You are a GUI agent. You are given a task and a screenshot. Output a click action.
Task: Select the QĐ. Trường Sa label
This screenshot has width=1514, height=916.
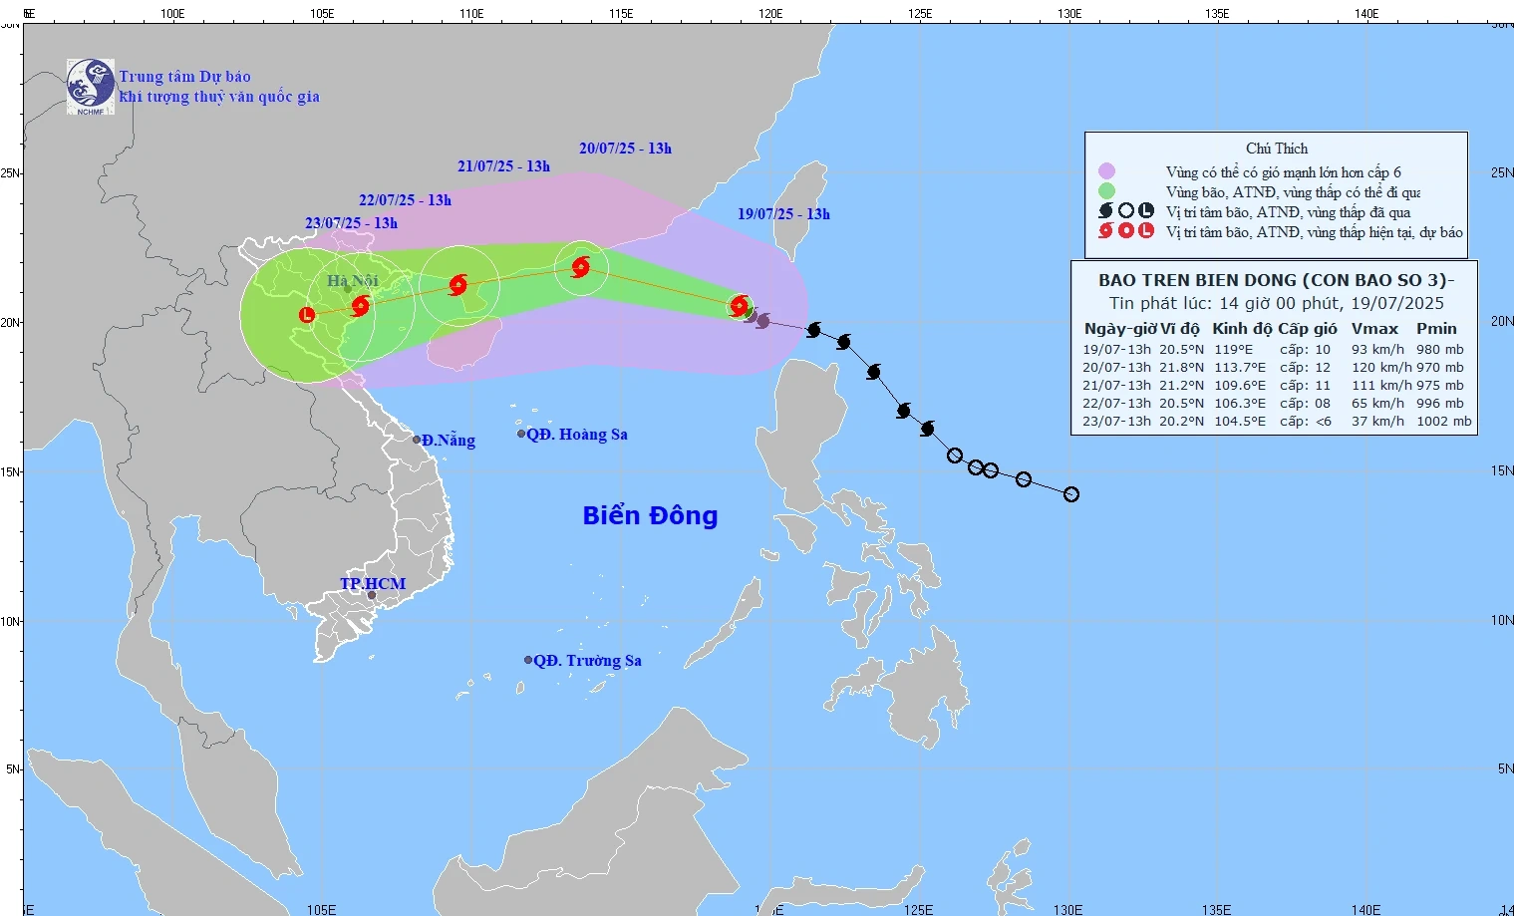pyautogui.click(x=586, y=661)
